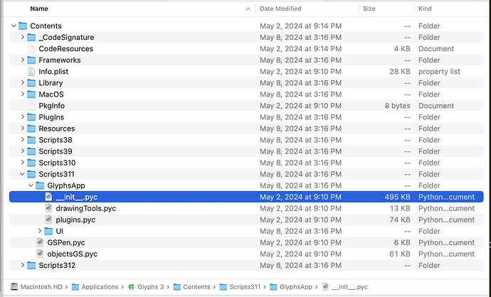Sort by the Name column header
The image size is (491, 297).
[40, 9]
